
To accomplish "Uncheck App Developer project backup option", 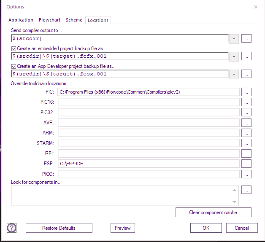I will coord(14,67).
